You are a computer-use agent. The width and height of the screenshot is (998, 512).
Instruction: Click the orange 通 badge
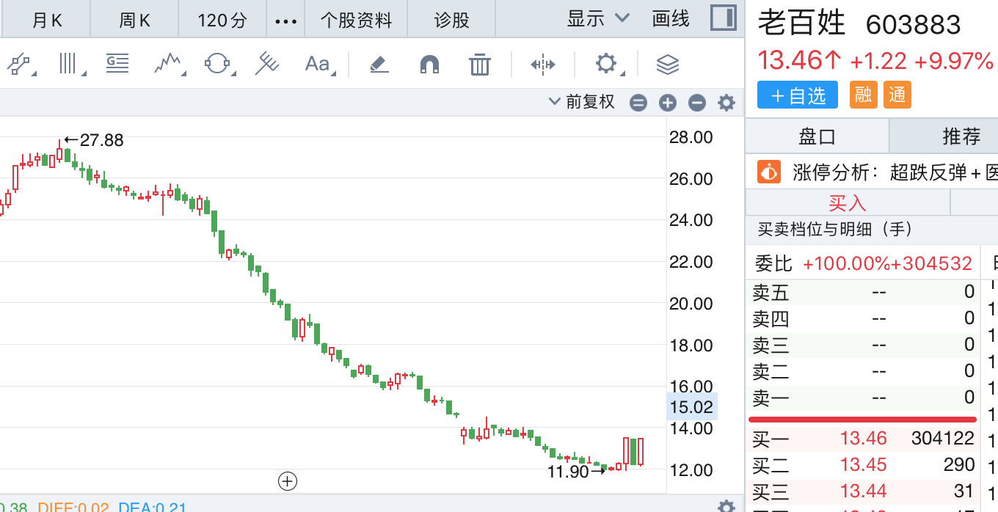coord(897,95)
